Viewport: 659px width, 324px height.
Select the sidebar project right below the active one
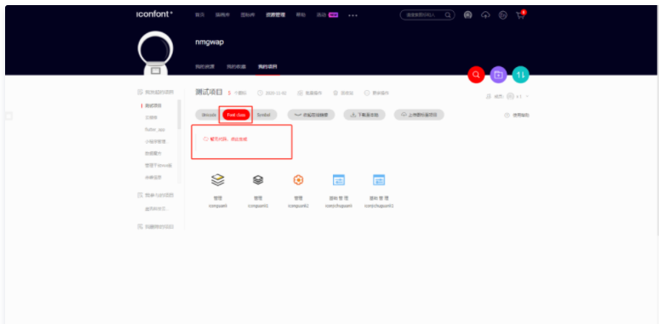[x=152, y=117]
